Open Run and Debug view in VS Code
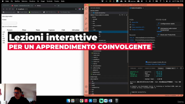Screen dimensions: 185x104 [x=86, y=24]
